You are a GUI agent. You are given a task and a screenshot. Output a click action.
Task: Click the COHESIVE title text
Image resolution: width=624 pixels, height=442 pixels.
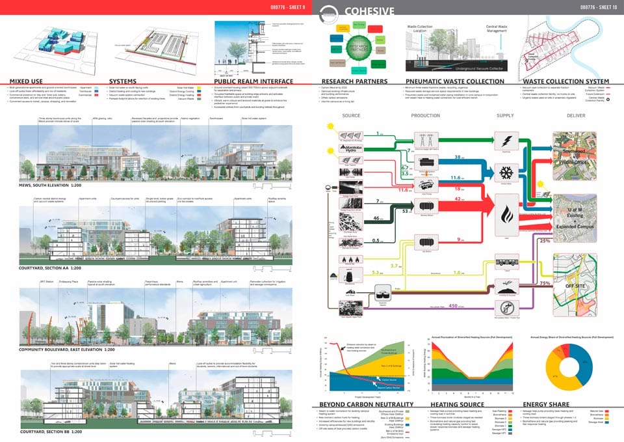click(369, 11)
